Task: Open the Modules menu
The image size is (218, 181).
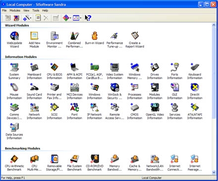Action: (x=15, y=10)
